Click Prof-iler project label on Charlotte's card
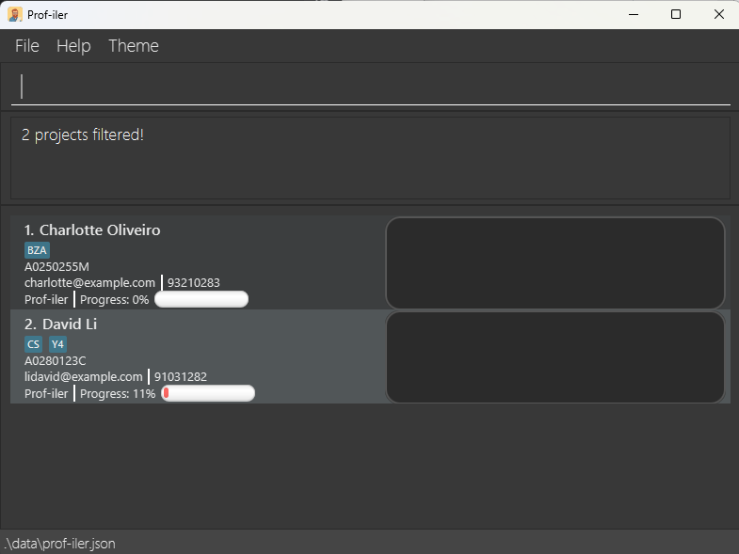Viewport: 739px width, 554px height. [x=46, y=300]
